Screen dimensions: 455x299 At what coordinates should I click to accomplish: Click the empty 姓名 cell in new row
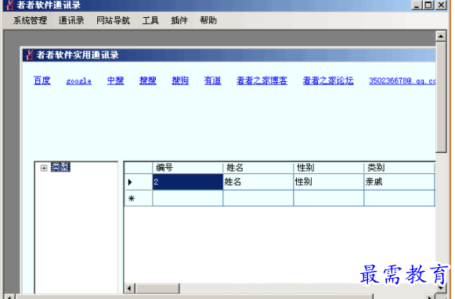(x=258, y=198)
